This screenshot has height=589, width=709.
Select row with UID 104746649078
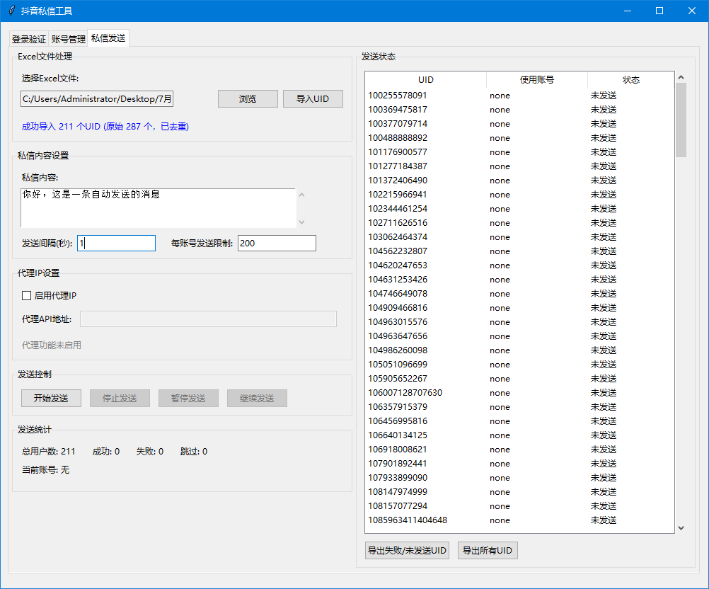[519, 294]
